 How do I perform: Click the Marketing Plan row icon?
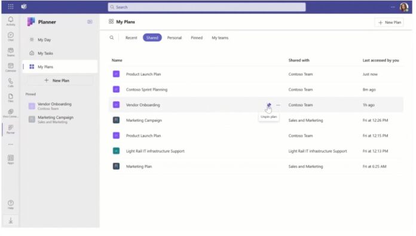(116, 166)
